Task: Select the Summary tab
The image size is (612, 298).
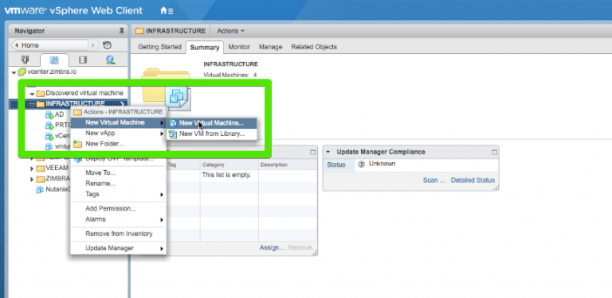Action: click(x=205, y=47)
